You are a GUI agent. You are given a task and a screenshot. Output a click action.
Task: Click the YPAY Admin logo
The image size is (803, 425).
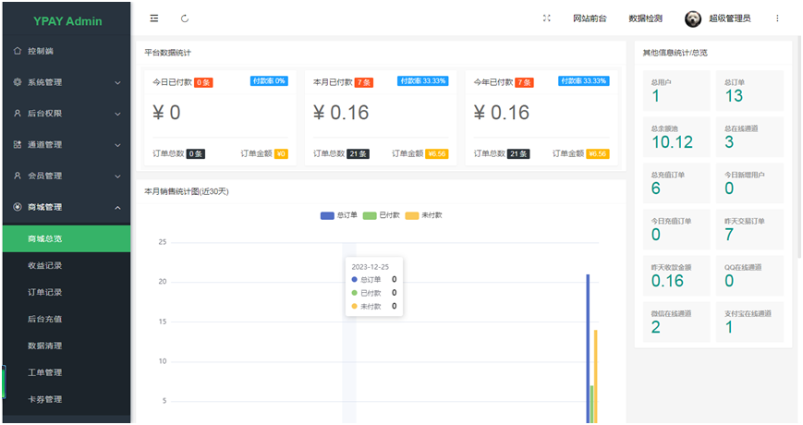click(x=67, y=21)
